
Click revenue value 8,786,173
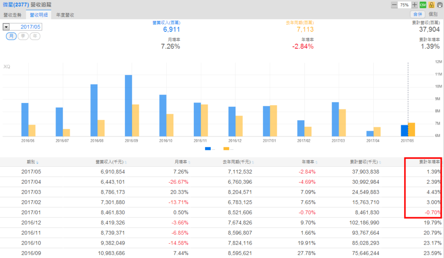tap(113, 192)
